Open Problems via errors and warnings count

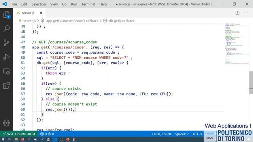click(x=47, y=134)
